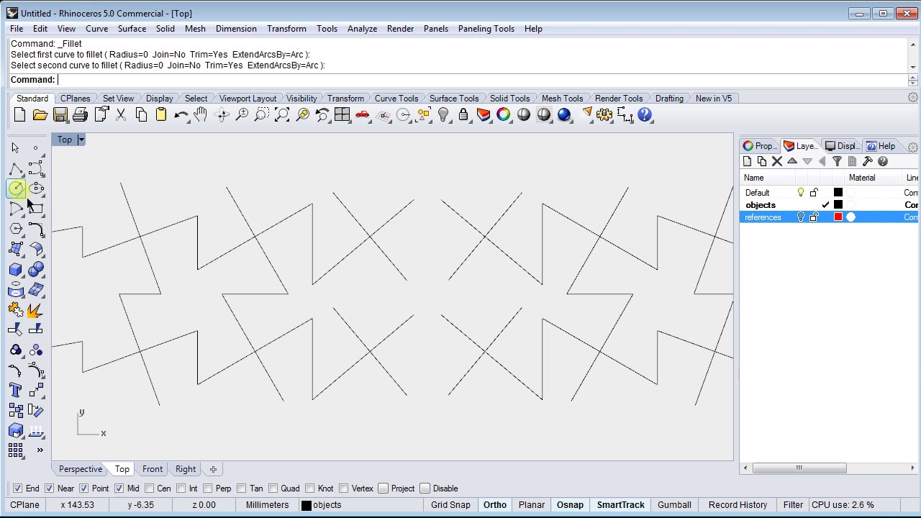Enable the Quad osnap checkbox

(273, 489)
